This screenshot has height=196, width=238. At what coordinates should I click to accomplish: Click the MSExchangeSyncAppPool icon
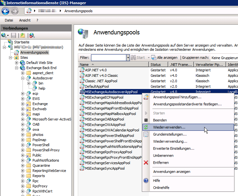coord(82,168)
